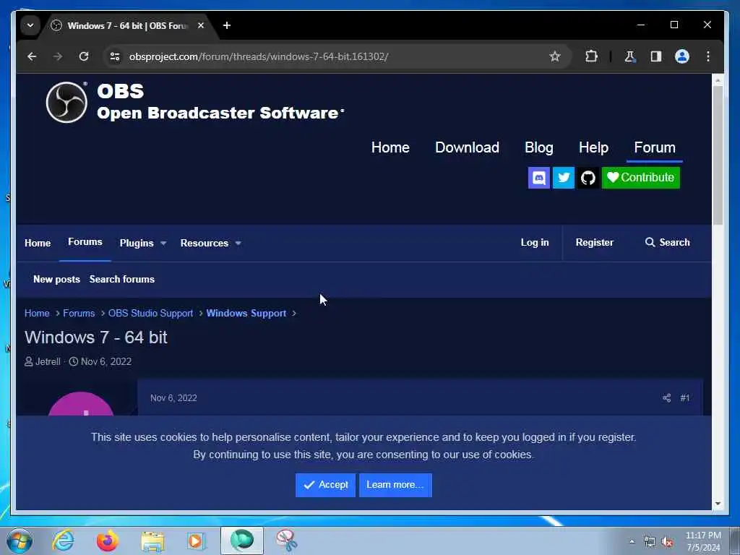The image size is (740, 555).
Task: Click the OBS logo icon
Action: pyautogui.click(x=66, y=102)
